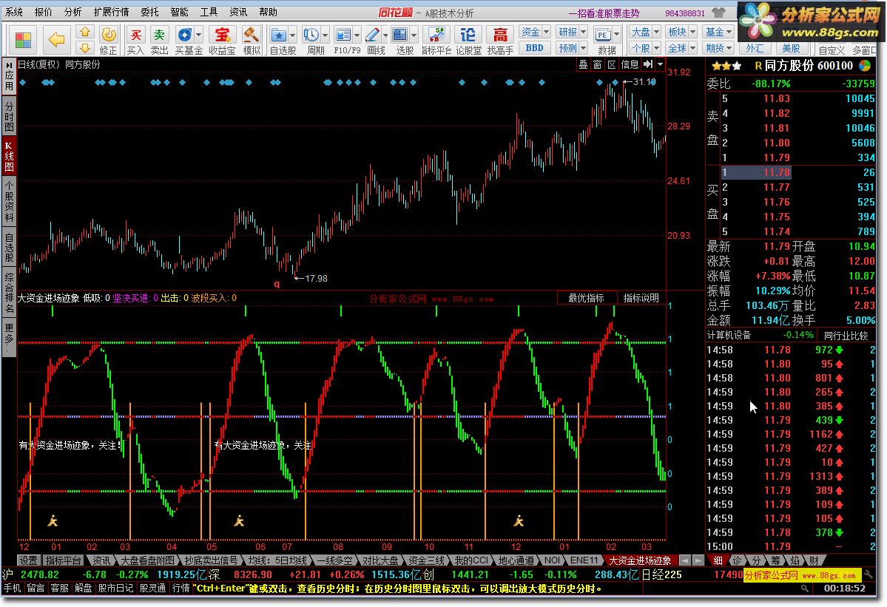Image resolution: width=887 pixels, height=607 pixels.
Task: Open the chart header dropdown arrow
Action: click(x=660, y=64)
